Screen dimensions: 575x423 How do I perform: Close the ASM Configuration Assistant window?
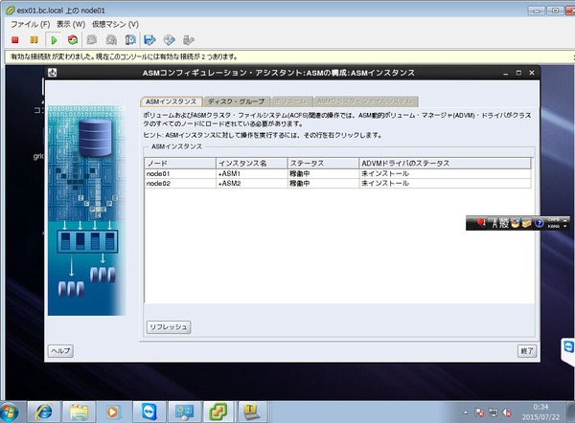point(532,73)
